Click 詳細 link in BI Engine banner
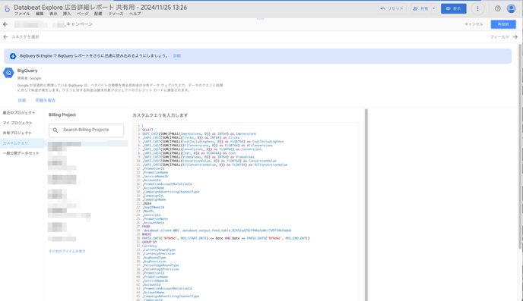 pos(177,56)
